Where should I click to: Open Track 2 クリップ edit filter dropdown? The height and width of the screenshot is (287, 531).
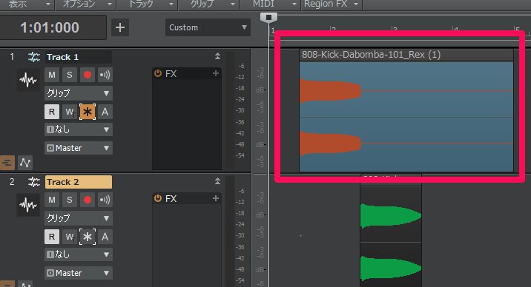78,218
